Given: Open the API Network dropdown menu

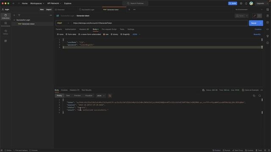Looking at the screenshot, I should click(54, 3).
